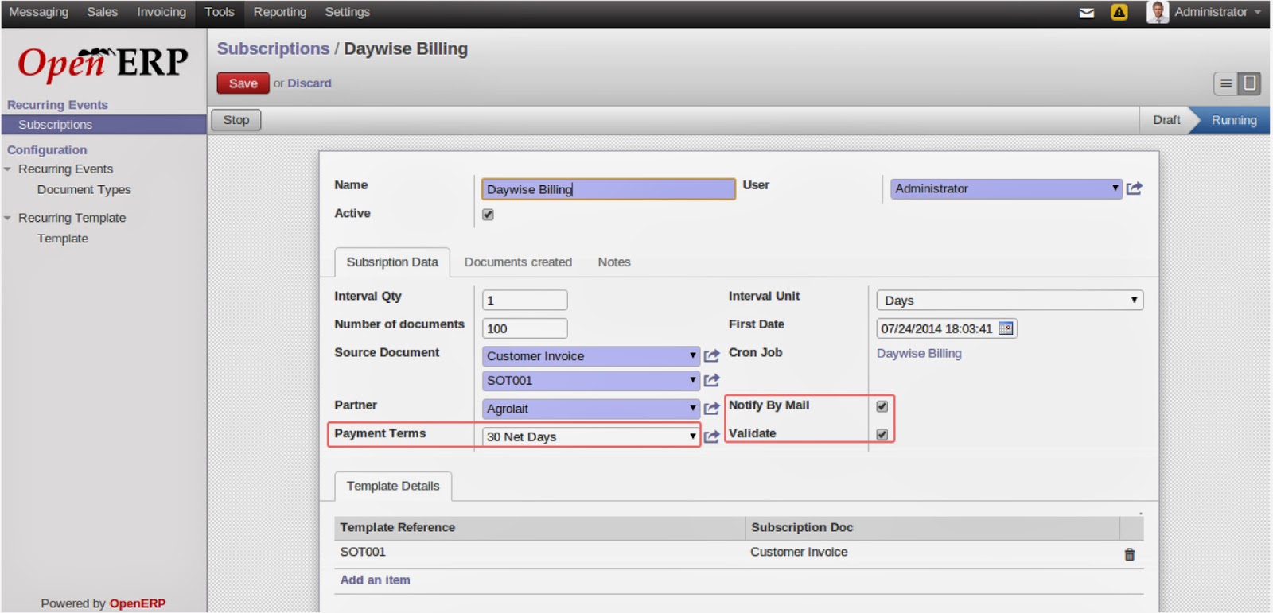Open the Invoicing menu
The width and height of the screenshot is (1273, 613).
pos(161,12)
